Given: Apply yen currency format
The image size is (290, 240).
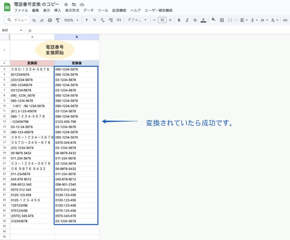Looking at the screenshot, I should 87,20.
